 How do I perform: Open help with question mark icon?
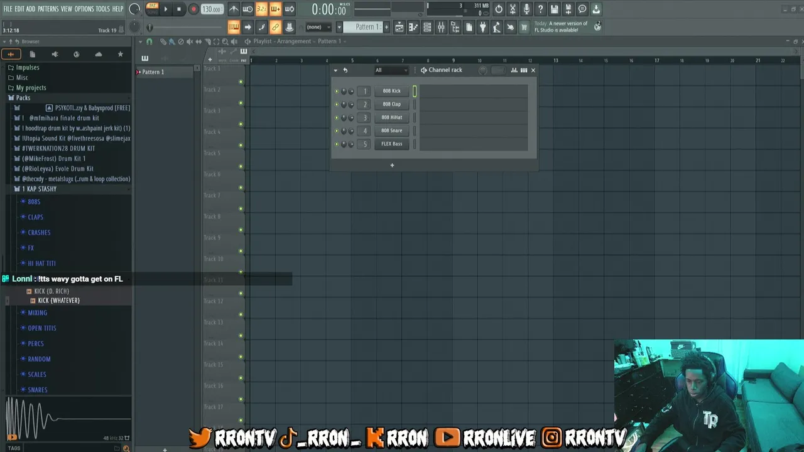click(x=540, y=9)
